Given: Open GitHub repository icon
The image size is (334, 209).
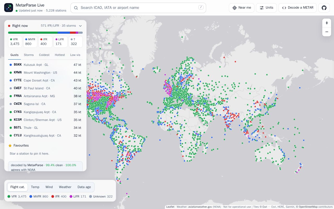Looking at the screenshot, I should [324, 8].
